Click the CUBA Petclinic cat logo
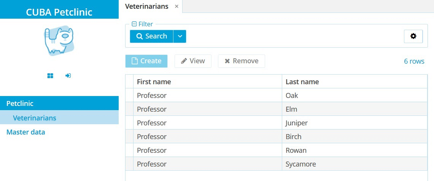The width and height of the screenshot is (434, 181). [59, 41]
